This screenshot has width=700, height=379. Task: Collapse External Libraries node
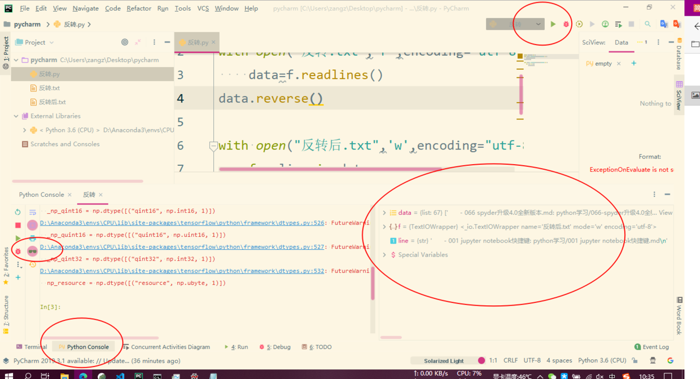[x=16, y=116]
